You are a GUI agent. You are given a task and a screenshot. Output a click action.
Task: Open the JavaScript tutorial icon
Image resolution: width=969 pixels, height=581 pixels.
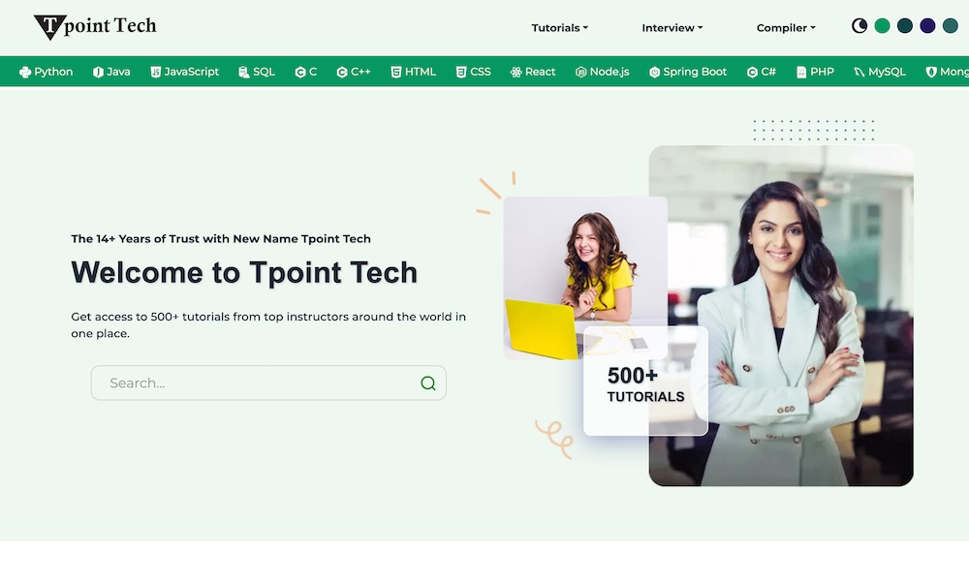(x=155, y=72)
